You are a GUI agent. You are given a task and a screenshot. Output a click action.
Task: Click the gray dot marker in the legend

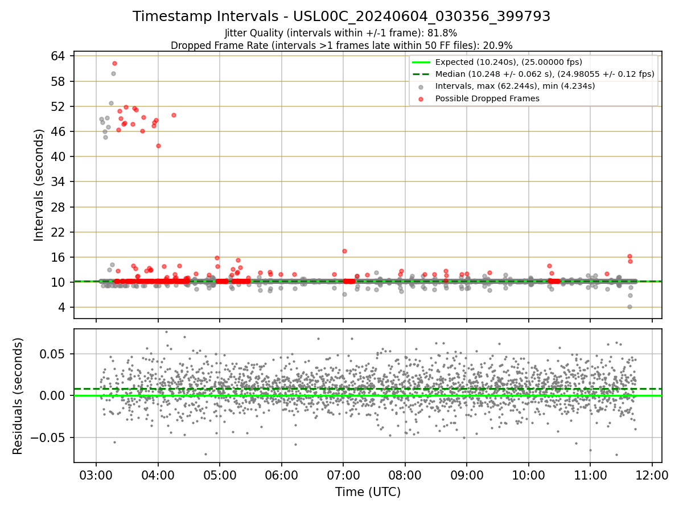click(422, 87)
